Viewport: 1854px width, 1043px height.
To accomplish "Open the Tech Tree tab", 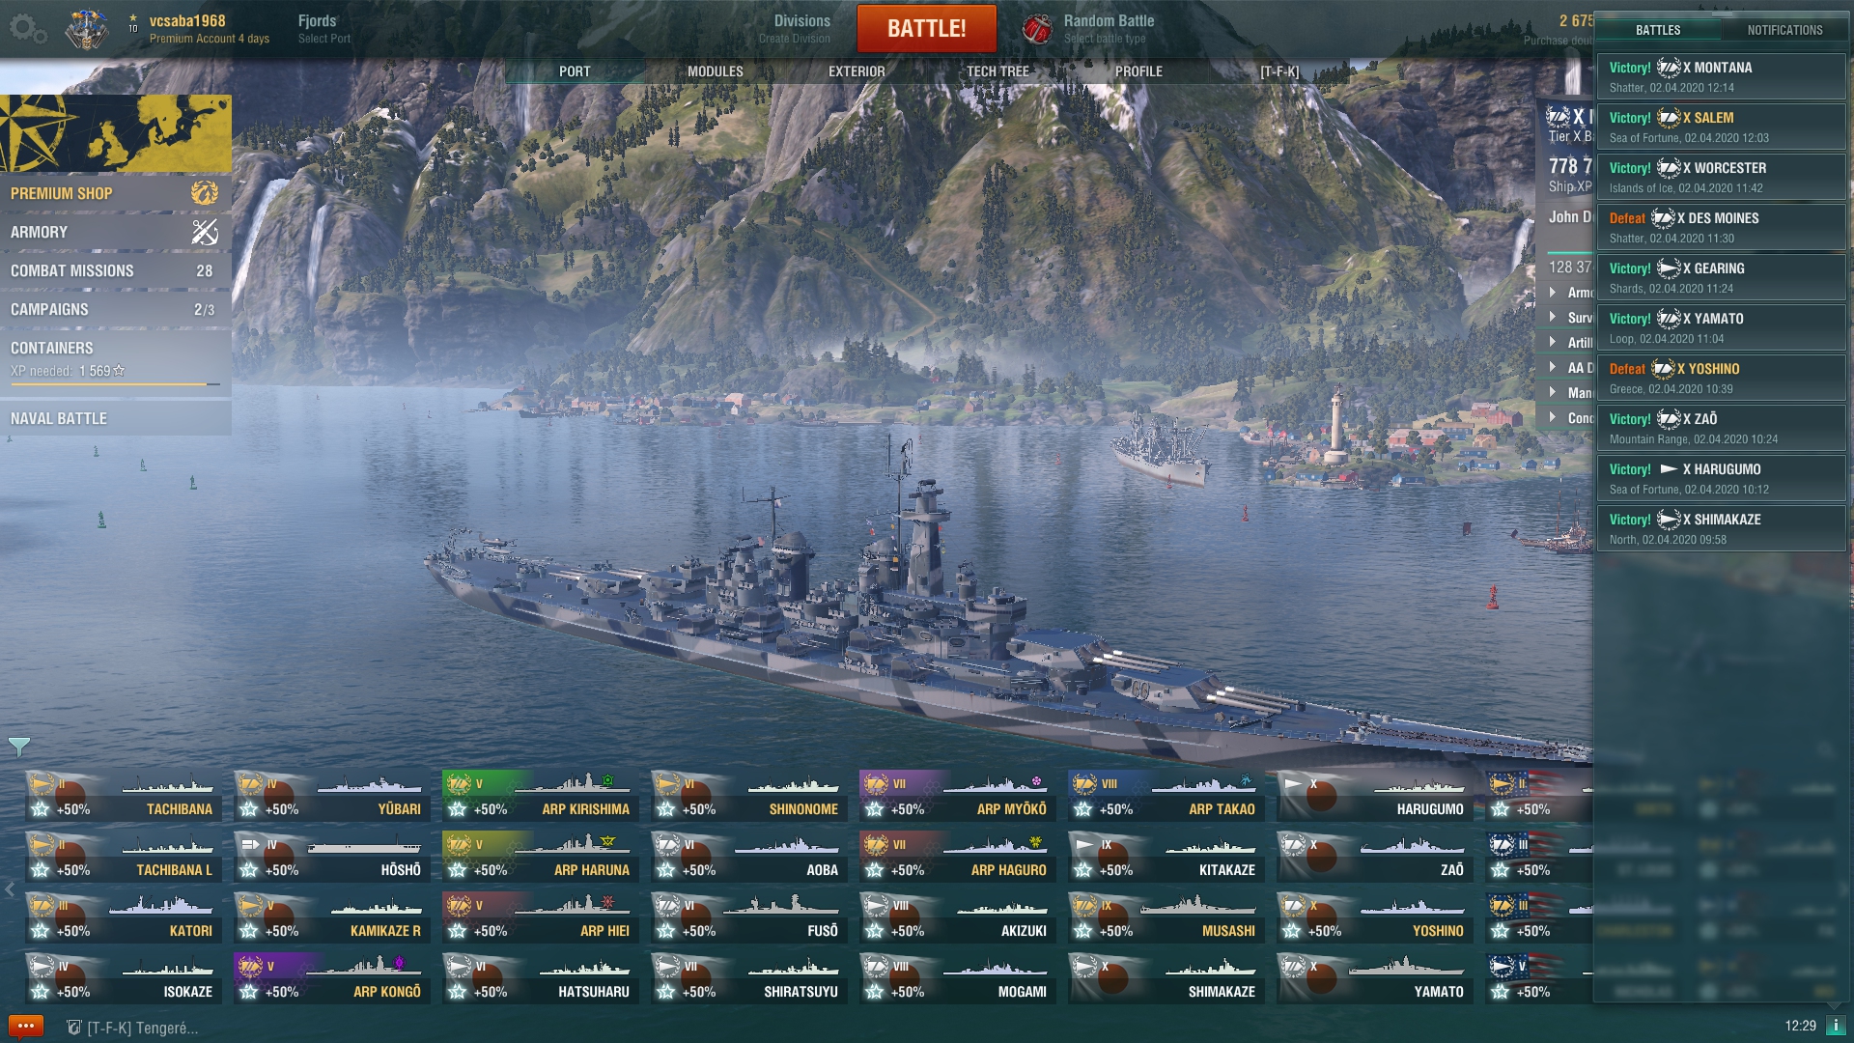I will coord(997,71).
